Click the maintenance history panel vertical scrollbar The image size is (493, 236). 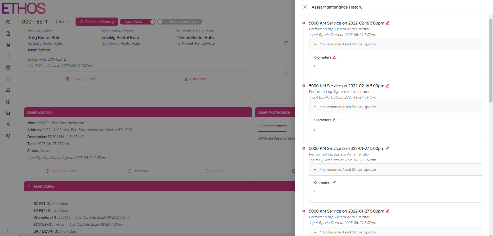pyautogui.click(x=491, y=60)
